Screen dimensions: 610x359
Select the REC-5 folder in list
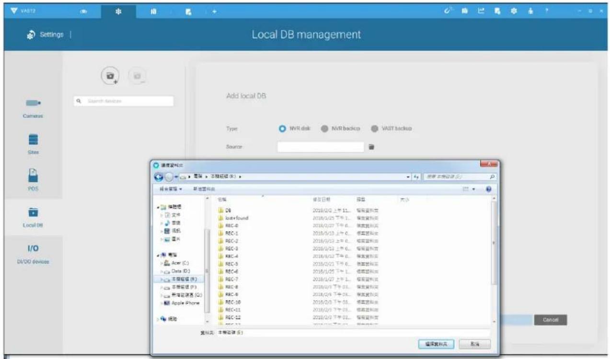coord(232,263)
